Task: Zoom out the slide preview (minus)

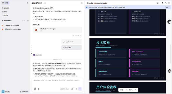Action: pyautogui.click(x=126, y=90)
